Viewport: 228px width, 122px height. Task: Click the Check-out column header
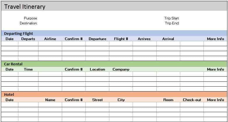coord(192,100)
